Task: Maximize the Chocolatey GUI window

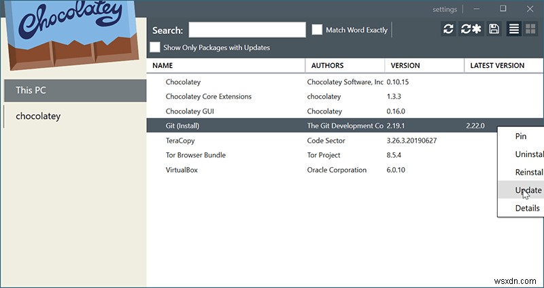Action: click(503, 9)
